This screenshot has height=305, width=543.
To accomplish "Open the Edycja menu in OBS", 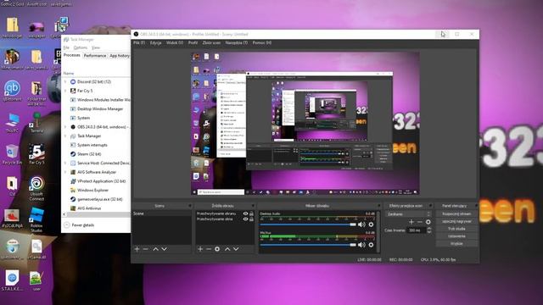I will 156,43.
